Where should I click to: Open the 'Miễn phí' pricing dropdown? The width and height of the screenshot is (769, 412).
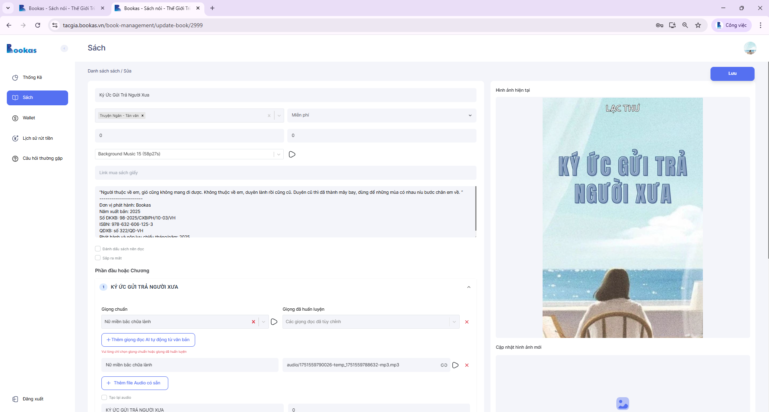tap(381, 115)
